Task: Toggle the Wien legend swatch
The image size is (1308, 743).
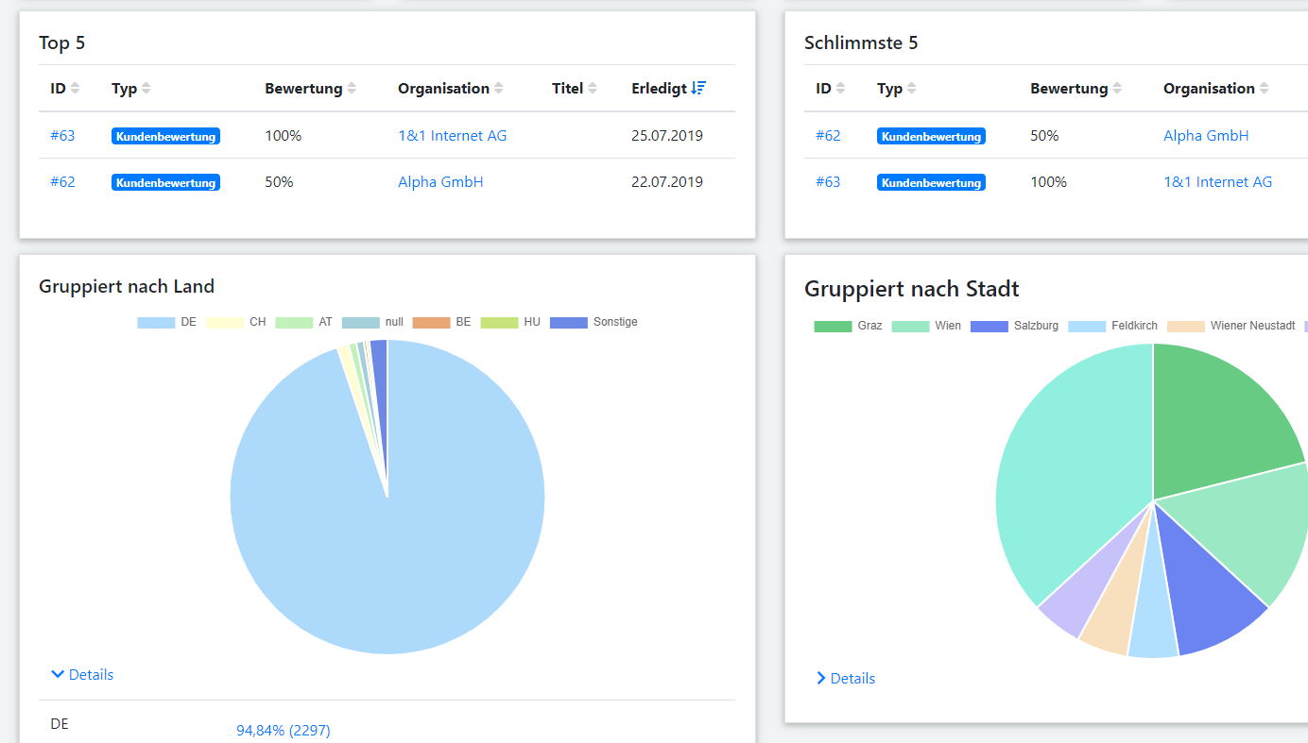Action: (910, 327)
